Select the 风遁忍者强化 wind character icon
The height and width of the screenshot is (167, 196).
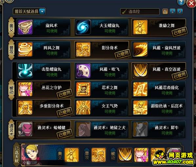(x=140, y=89)
